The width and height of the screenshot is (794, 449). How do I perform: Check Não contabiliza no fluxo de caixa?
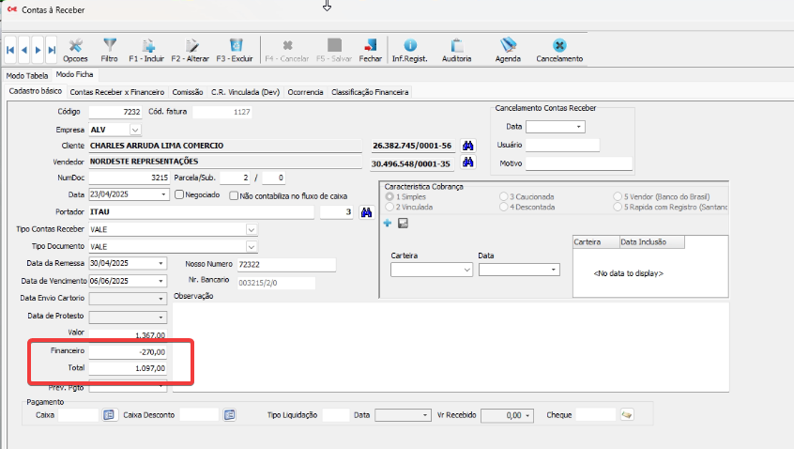[235, 195]
